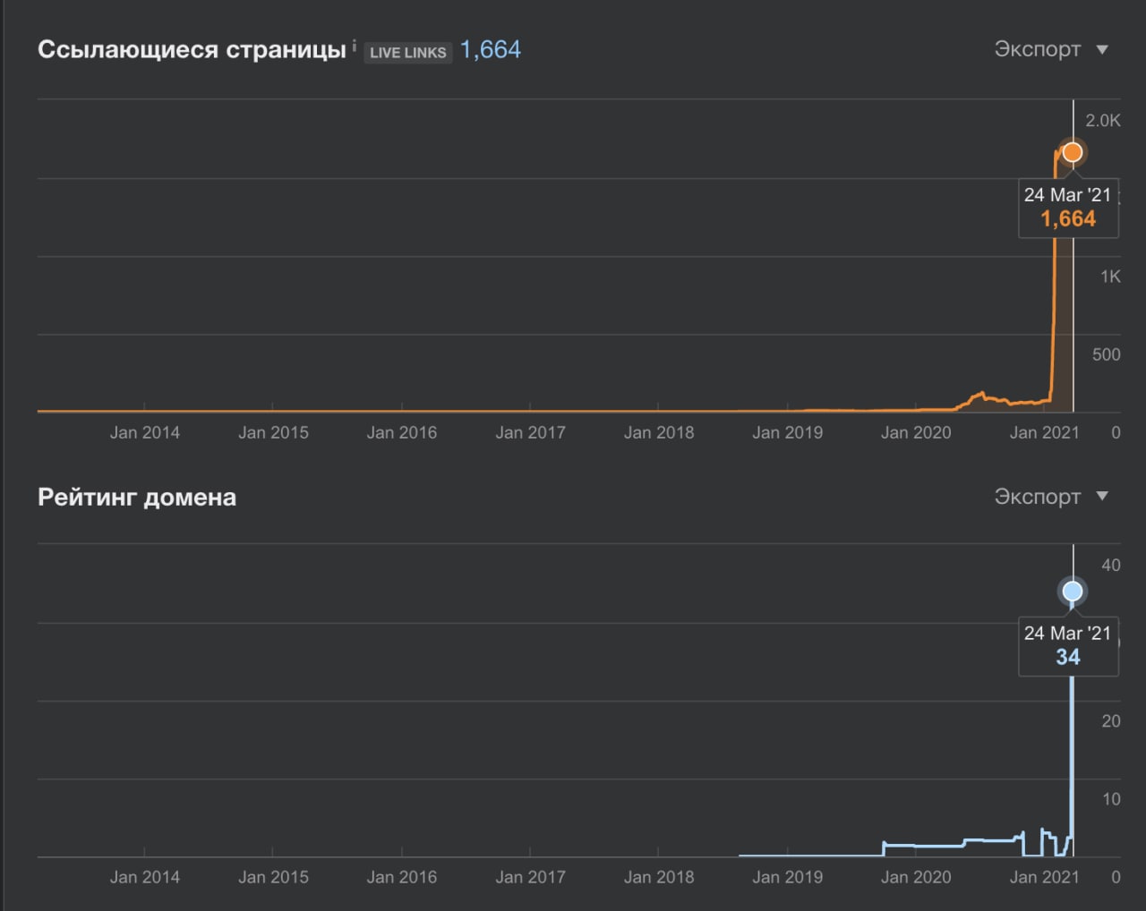Screen dimensions: 1146x911
Task: Click the info icon next to Ссылающиеся страницы
Action: pyautogui.click(x=355, y=43)
